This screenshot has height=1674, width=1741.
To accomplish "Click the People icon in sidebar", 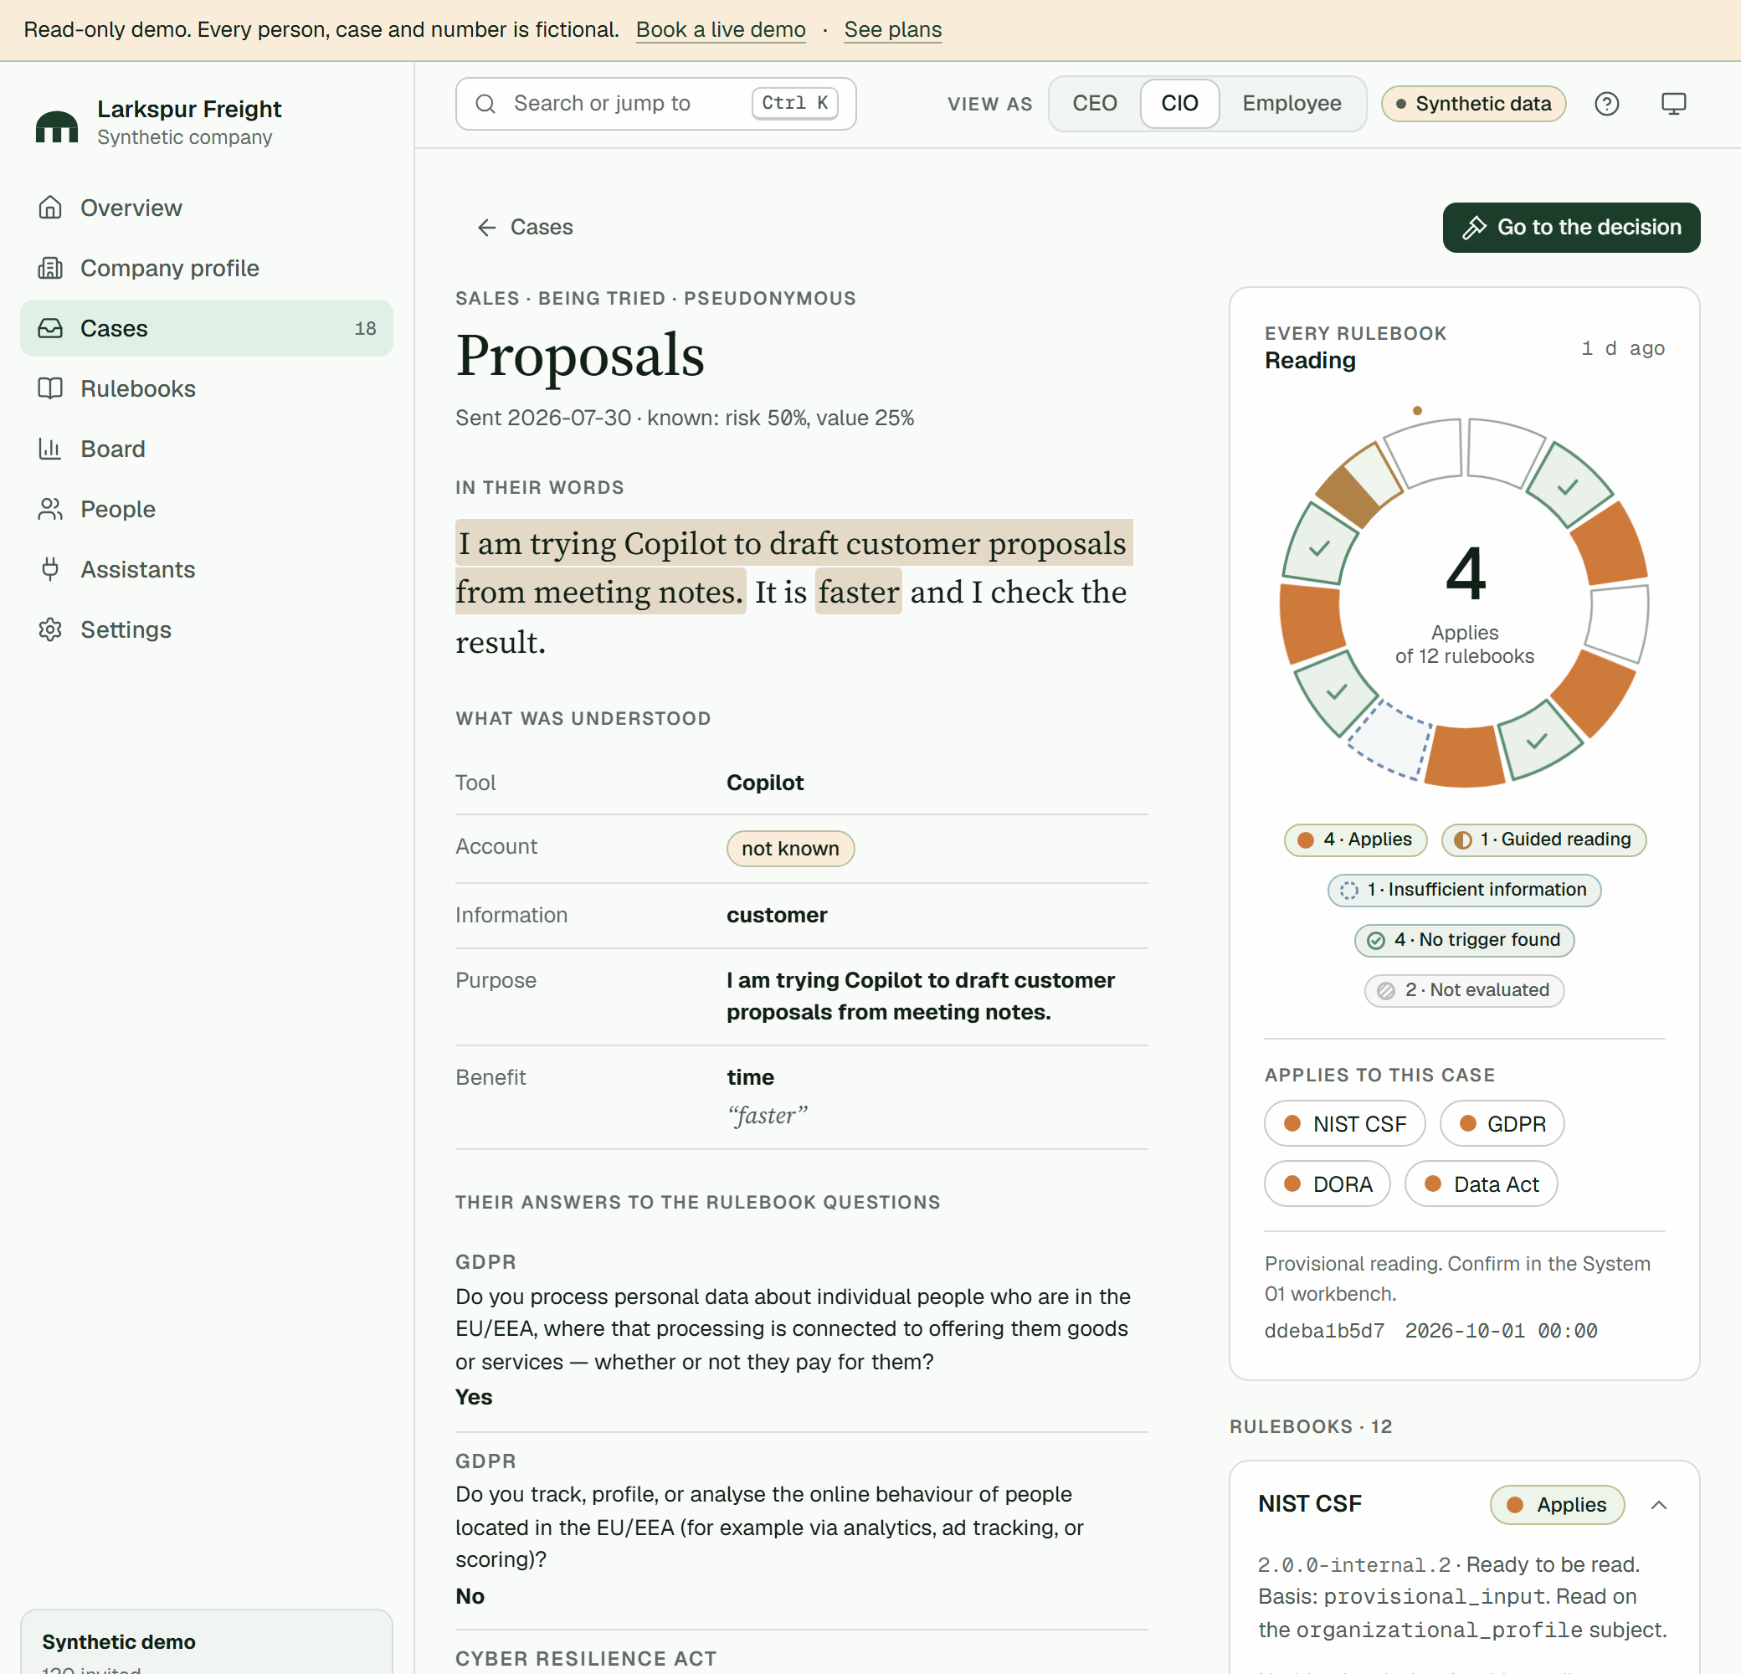I will (50, 509).
